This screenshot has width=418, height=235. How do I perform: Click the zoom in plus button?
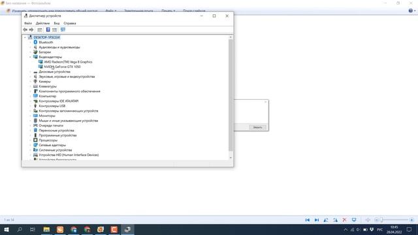tap(411, 220)
